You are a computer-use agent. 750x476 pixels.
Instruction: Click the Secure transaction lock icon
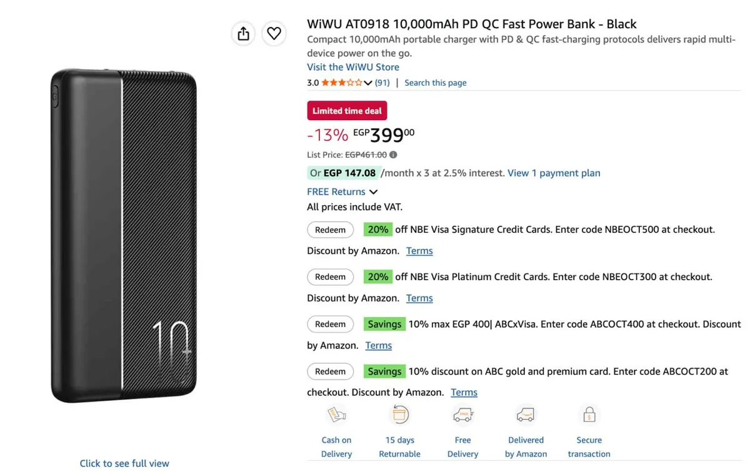[589, 415]
